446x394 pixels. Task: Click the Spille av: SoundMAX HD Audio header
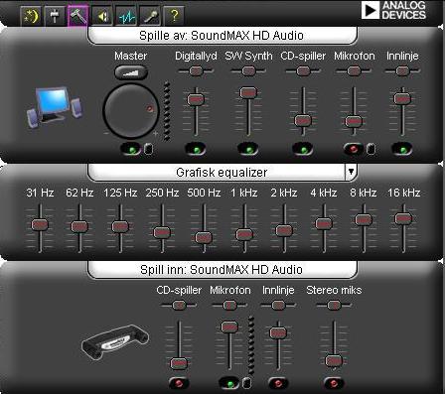pyautogui.click(x=222, y=36)
